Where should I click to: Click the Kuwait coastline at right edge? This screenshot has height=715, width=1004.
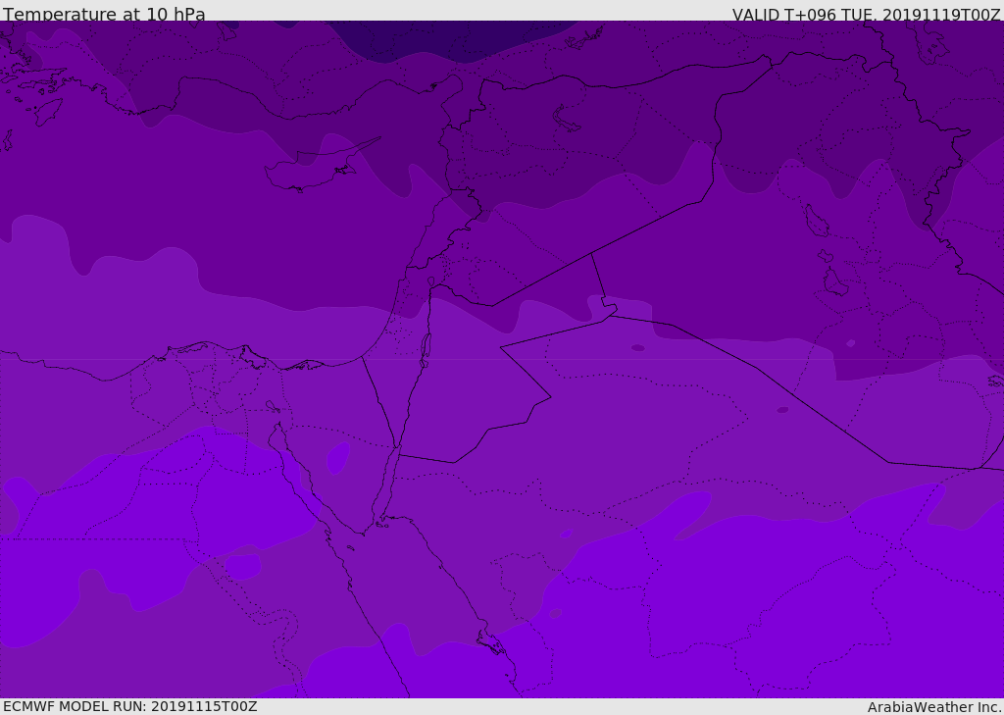pyautogui.click(x=994, y=381)
